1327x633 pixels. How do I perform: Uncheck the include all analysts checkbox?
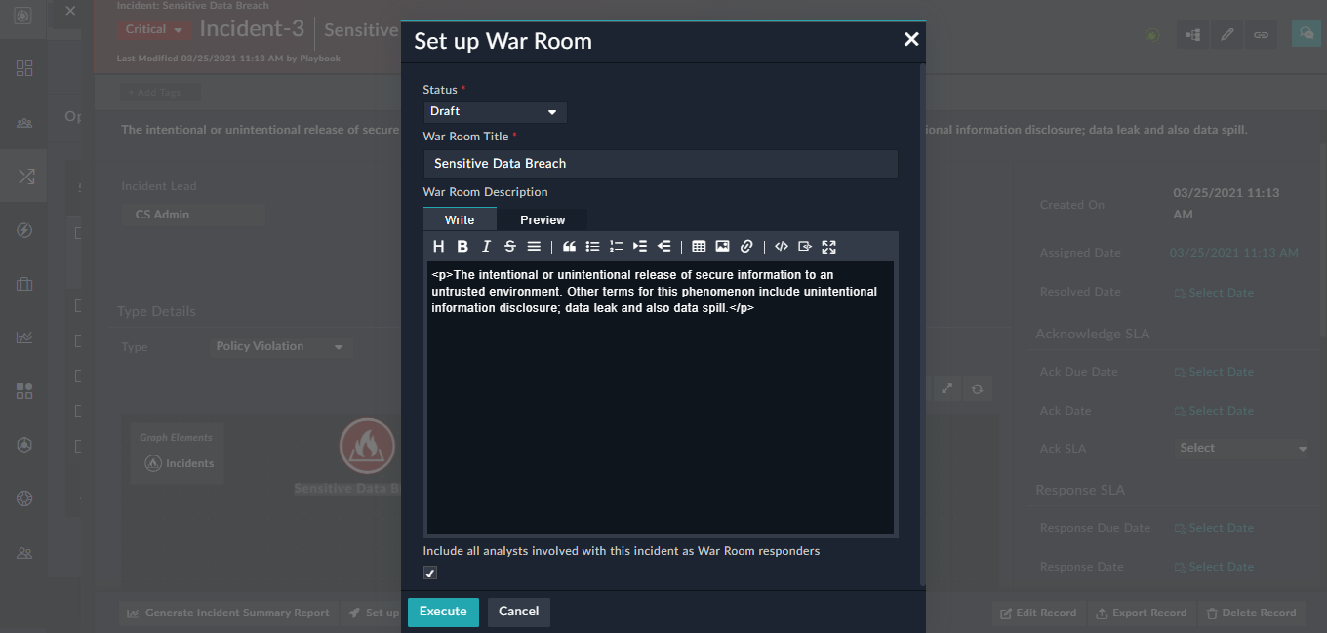tap(429, 573)
